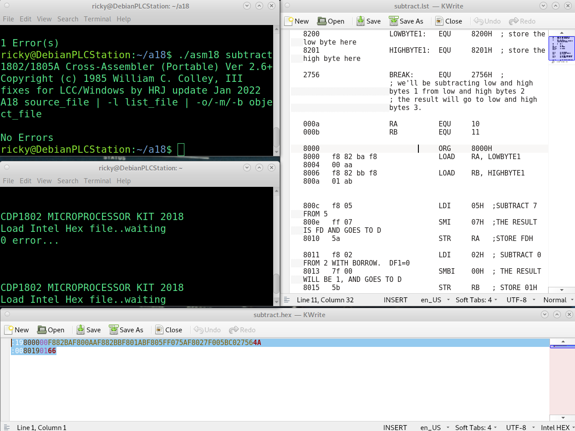
Task: Click Save As in the subtract.hex toolbar
Action: point(127,330)
